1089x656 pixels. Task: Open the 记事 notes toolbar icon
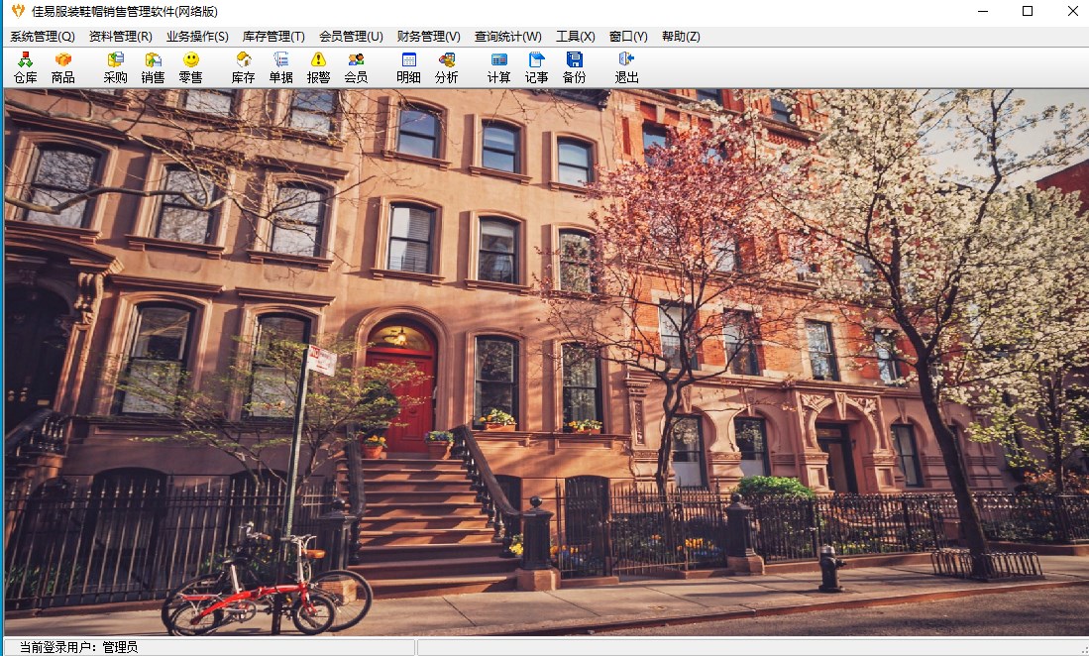click(536, 67)
